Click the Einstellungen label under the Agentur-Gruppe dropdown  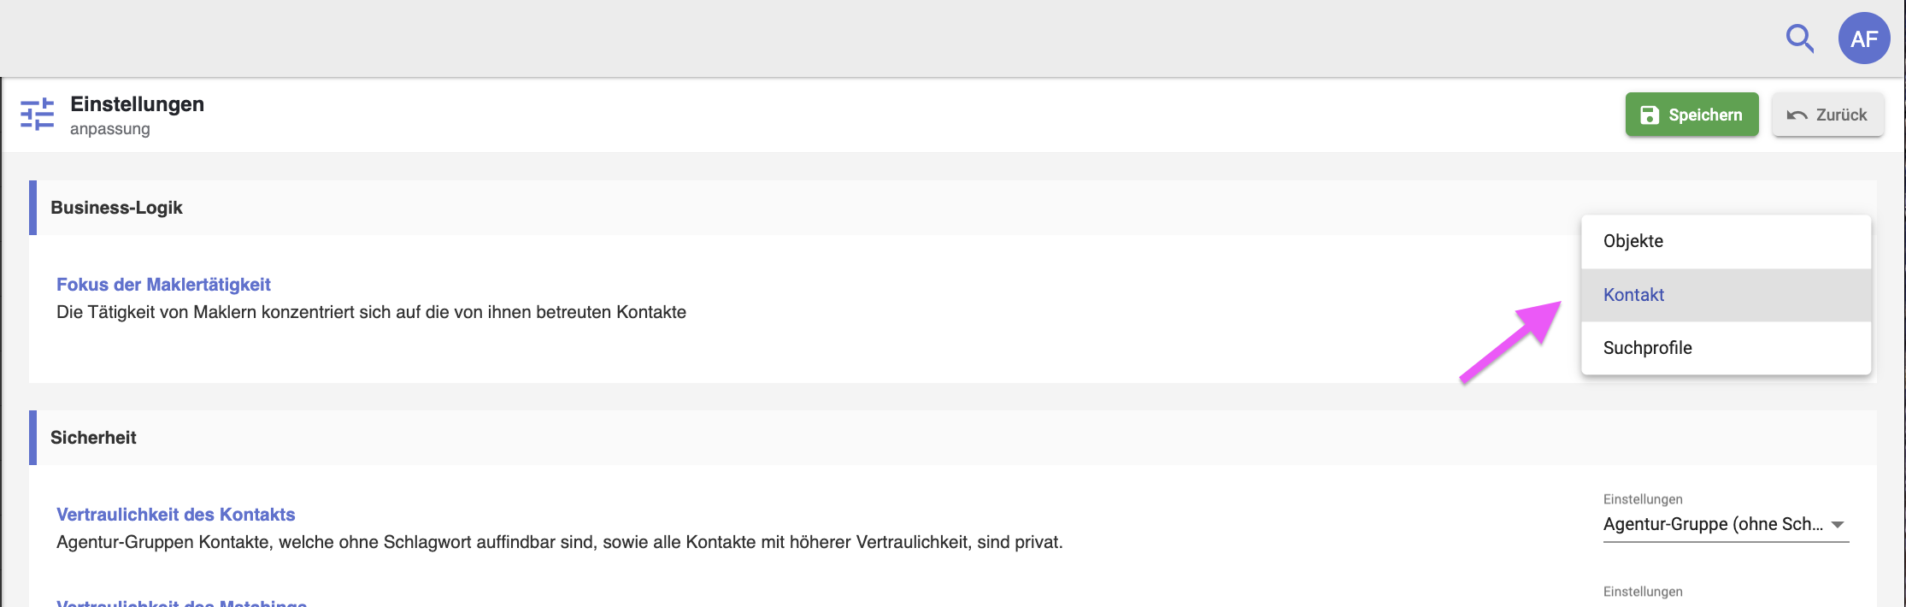1643,592
